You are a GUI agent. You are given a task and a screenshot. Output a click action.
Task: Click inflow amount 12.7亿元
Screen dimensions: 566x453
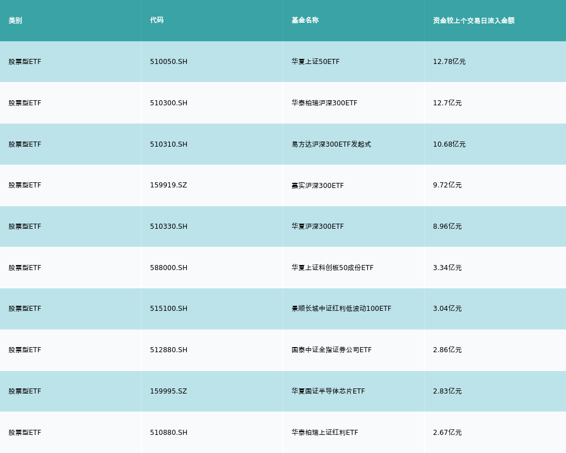pos(447,103)
